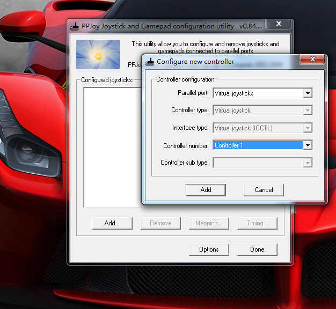Screen dimensions: 336x309
Task: Cancel the new controller dialog
Action: [x=264, y=190]
